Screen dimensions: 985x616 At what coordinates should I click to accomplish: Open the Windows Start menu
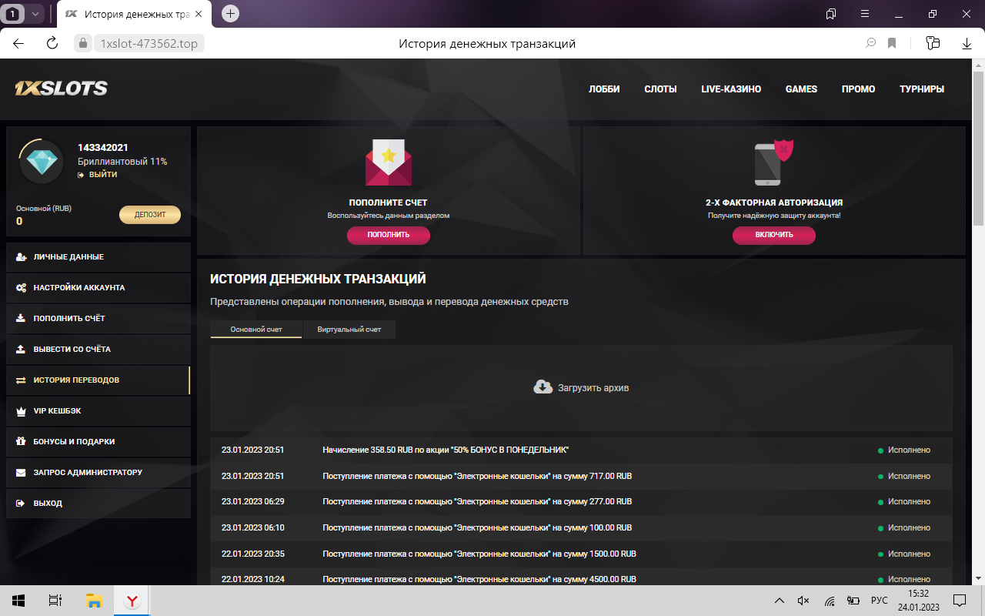pyautogui.click(x=18, y=601)
